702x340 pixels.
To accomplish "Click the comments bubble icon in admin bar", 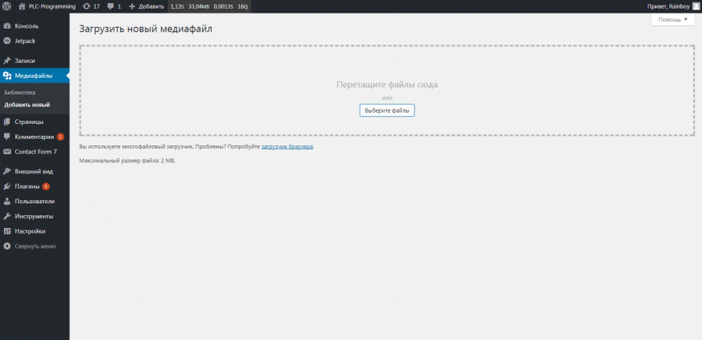I will 110,6.
